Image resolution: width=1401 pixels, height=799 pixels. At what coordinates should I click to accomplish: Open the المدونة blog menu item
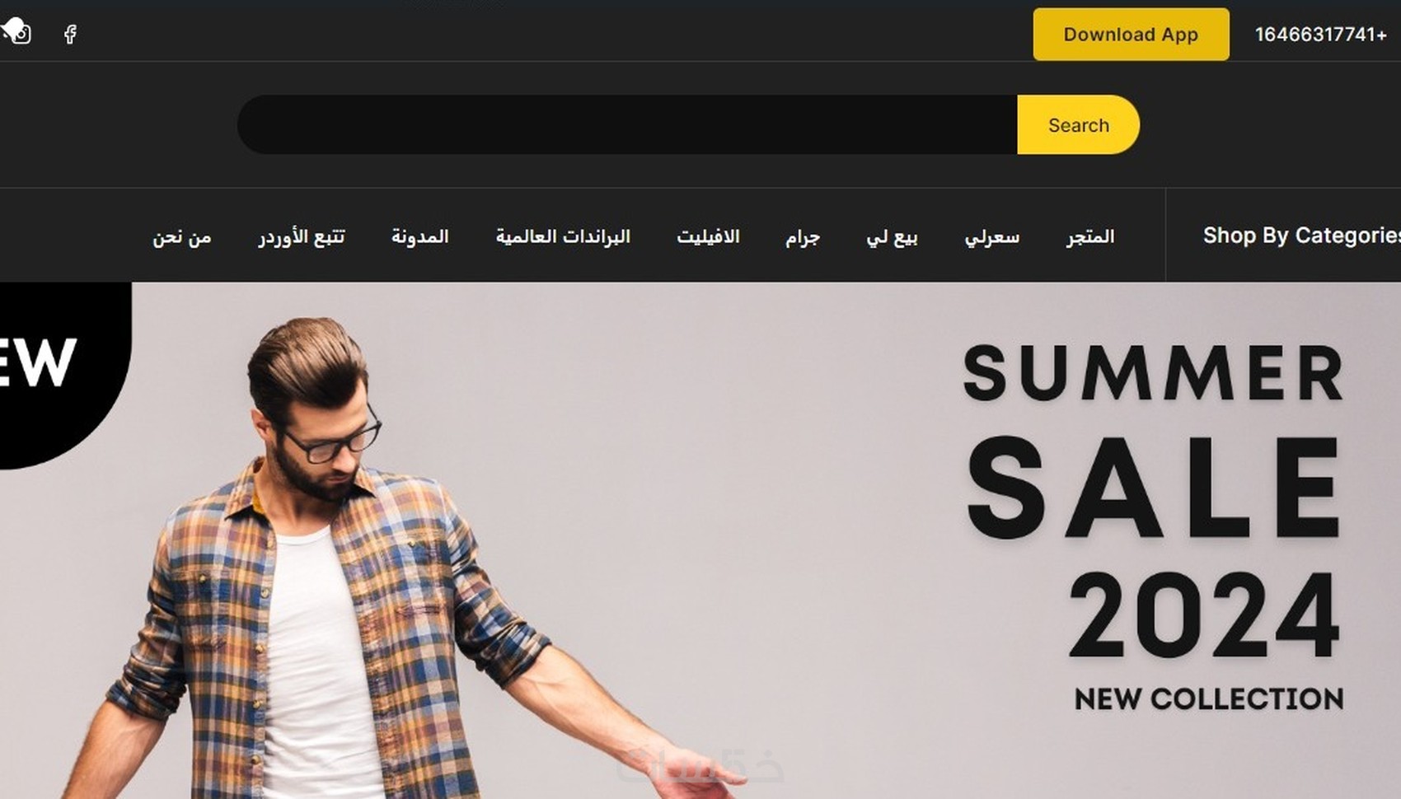click(x=419, y=237)
